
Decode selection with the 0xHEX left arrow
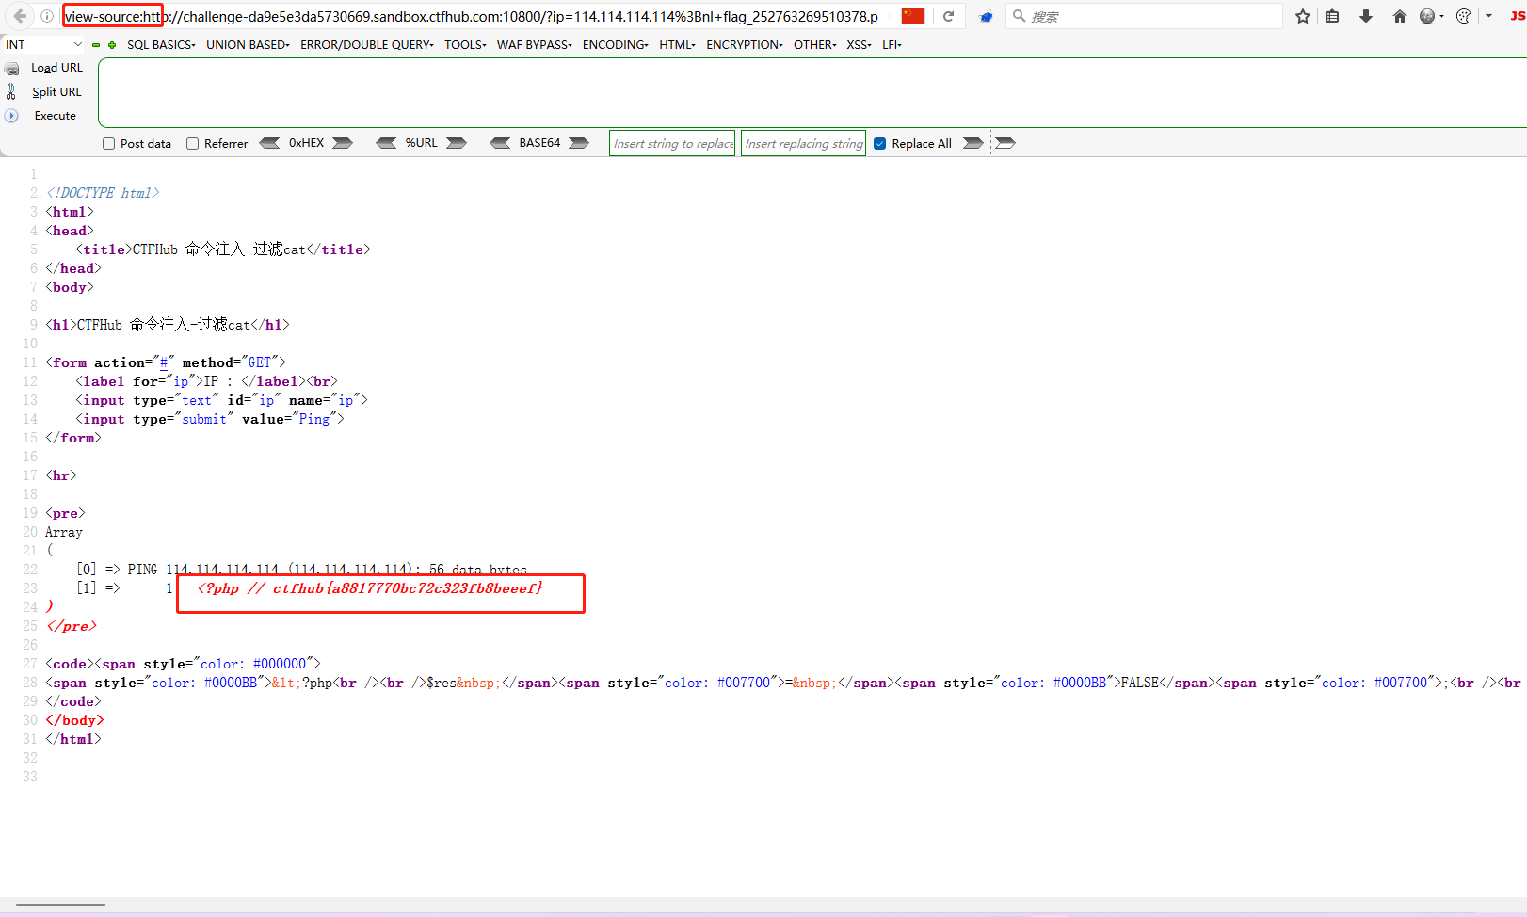click(271, 142)
